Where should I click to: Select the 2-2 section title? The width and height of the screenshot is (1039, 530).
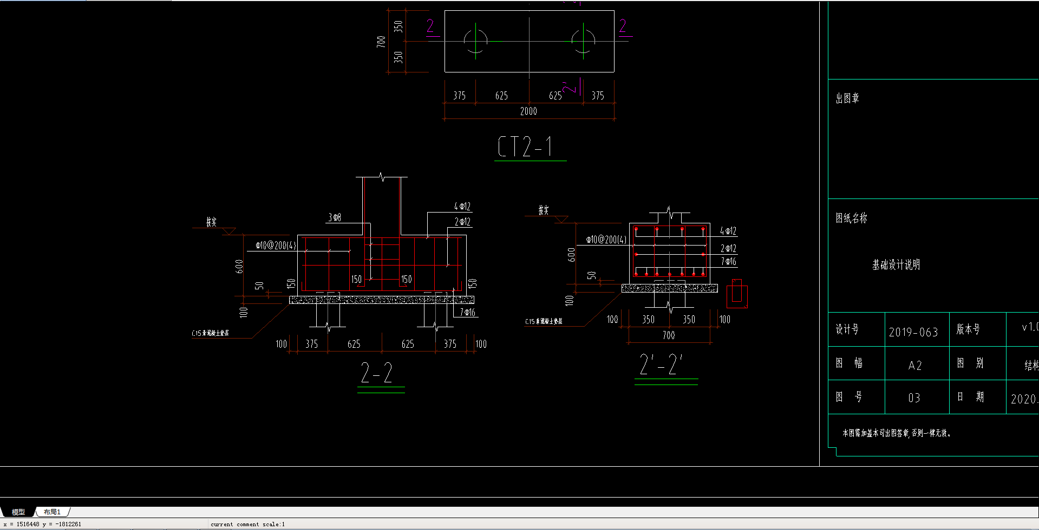coord(377,373)
